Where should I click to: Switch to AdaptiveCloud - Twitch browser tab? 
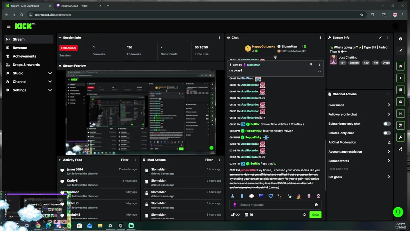click(x=79, y=5)
